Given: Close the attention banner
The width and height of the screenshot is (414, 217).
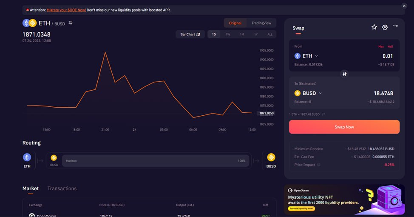Looking at the screenshot, I should [x=404, y=6].
